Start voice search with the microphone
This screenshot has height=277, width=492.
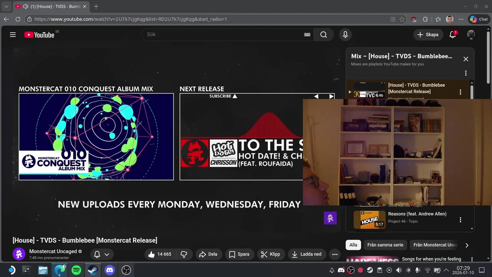(x=345, y=35)
